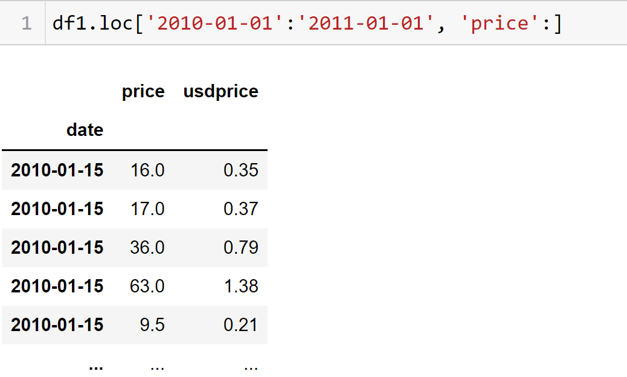Click the date index of the 16.0 row
The width and height of the screenshot is (627, 377).
57,170
